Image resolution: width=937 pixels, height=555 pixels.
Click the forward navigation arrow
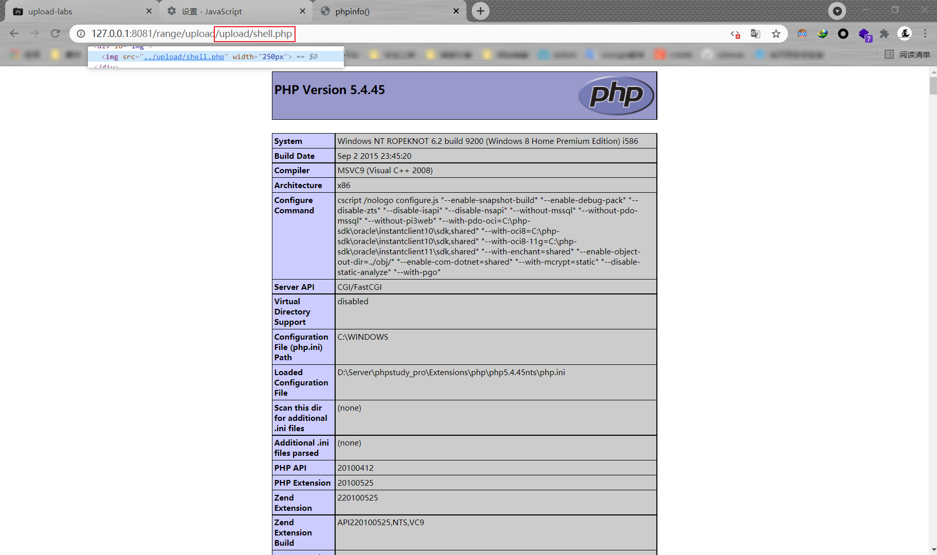tap(34, 33)
